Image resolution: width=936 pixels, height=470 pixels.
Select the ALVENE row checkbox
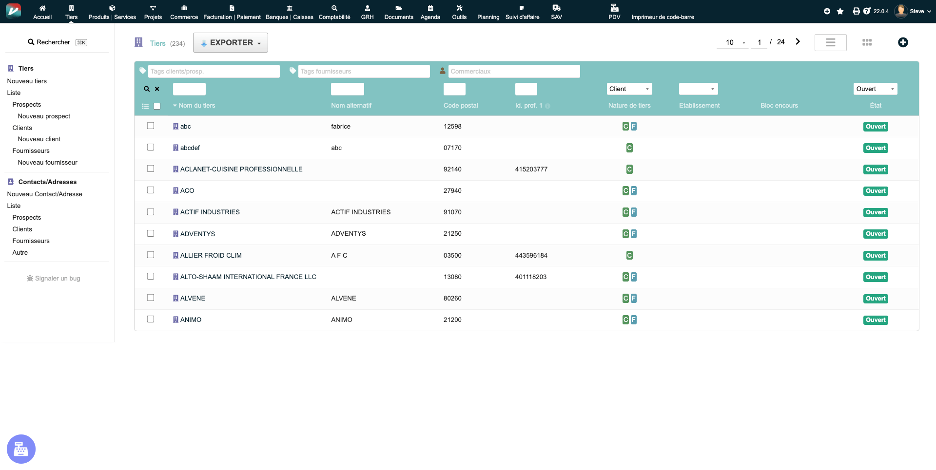[x=151, y=298]
